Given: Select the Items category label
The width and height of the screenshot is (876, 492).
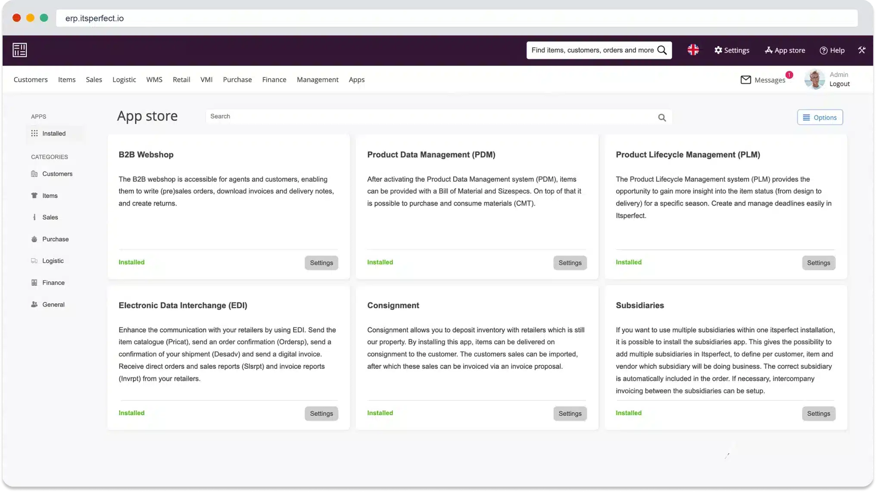Looking at the screenshot, I should 50,196.
